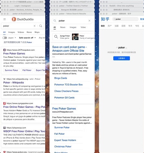Click Zhihu cancel link beside search

[x=142, y=19]
